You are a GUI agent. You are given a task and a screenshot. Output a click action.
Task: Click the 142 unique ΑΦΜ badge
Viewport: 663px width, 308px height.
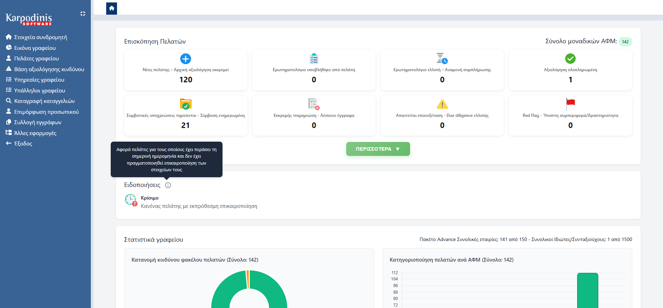[625, 42]
